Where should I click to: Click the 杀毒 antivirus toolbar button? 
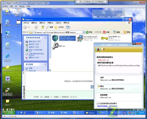coord(106,32)
